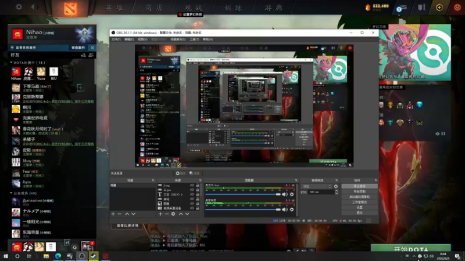Open 桌面音频 audio settings gear
The image size is (465, 261).
coord(292,209)
